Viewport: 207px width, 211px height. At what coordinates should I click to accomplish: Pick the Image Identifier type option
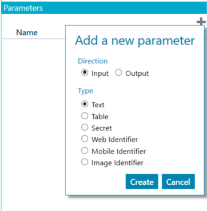(x=85, y=163)
